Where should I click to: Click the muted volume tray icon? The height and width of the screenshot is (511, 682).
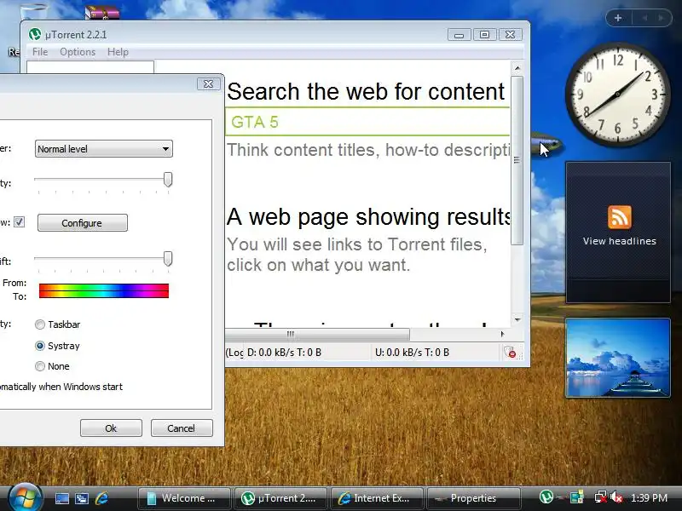coord(616,497)
